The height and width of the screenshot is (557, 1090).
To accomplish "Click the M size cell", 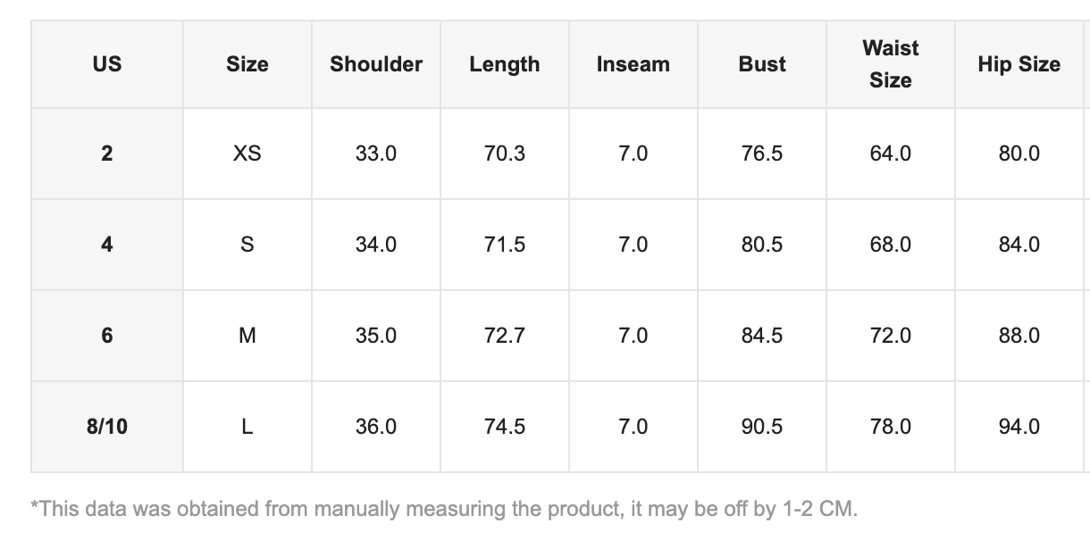I will 247,336.
